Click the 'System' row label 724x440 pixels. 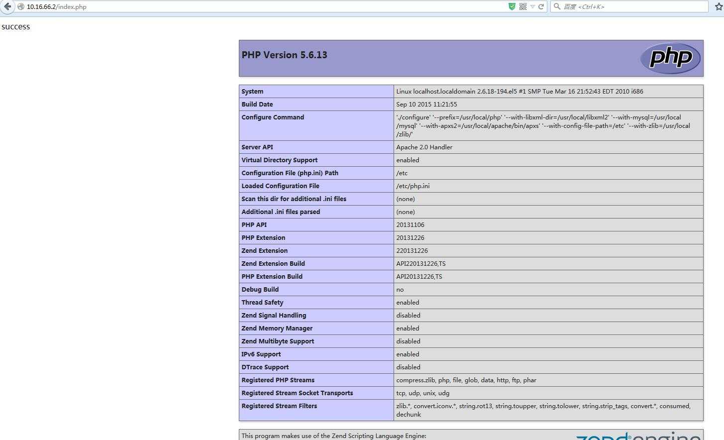click(x=252, y=92)
